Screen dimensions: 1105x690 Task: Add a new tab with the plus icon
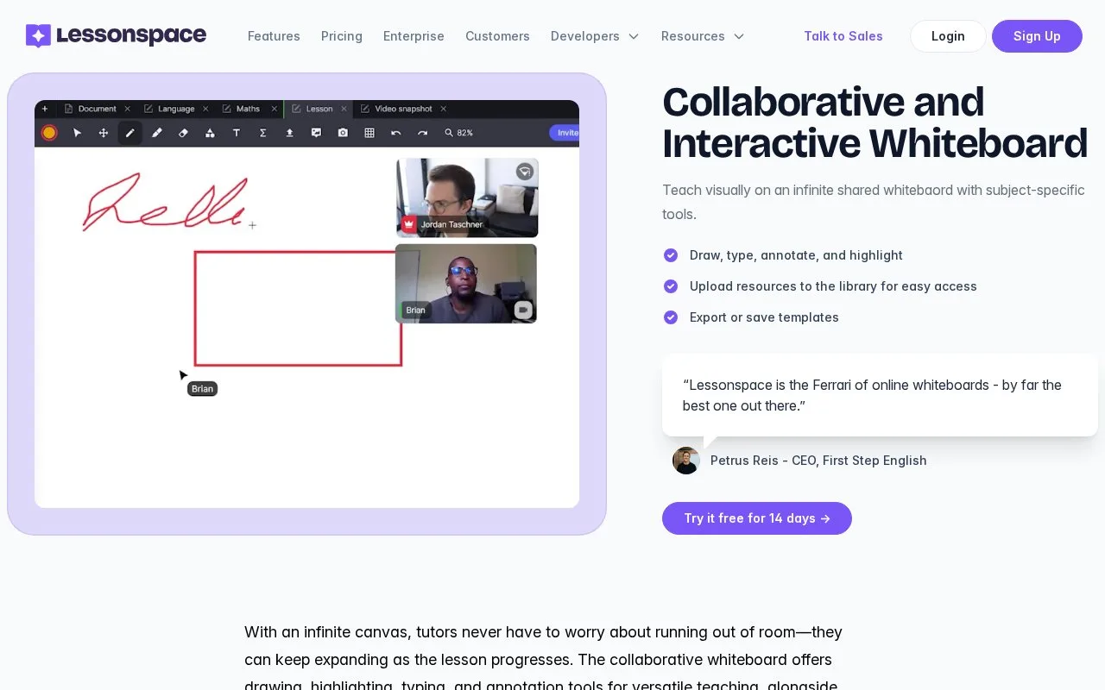[x=45, y=109]
